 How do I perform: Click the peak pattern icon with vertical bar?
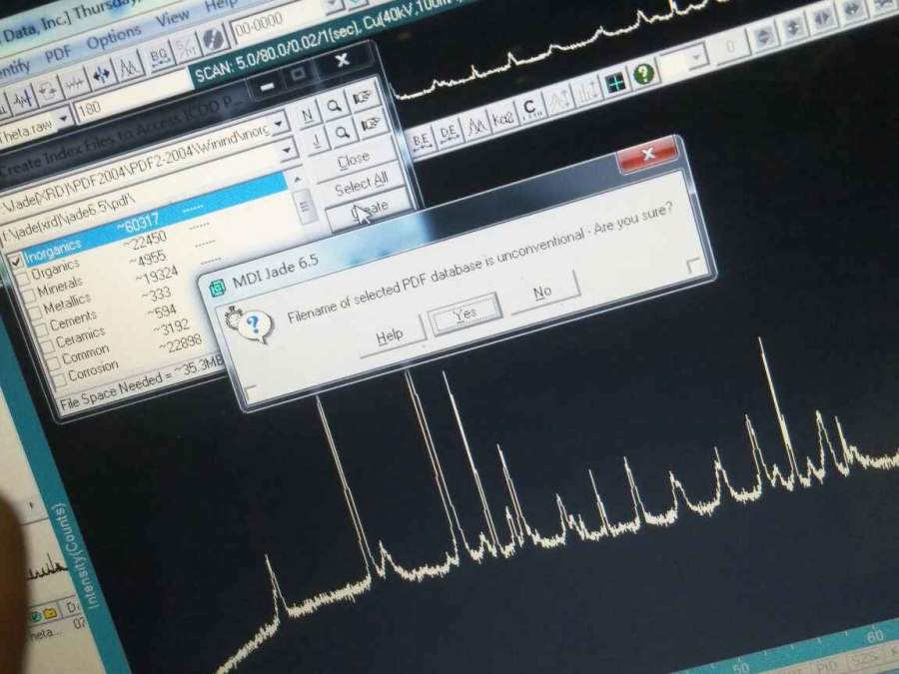pyautogui.click(x=24, y=99)
